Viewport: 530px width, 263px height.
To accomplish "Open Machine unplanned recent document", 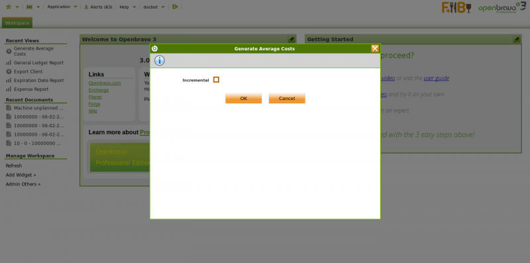I will pyautogui.click(x=38, y=108).
